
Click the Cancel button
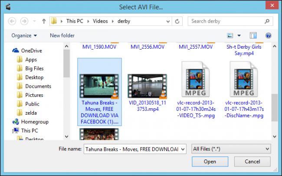[252, 162]
